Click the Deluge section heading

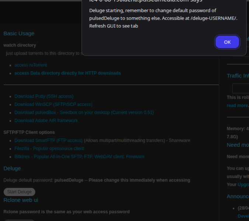pyautogui.click(x=12, y=168)
